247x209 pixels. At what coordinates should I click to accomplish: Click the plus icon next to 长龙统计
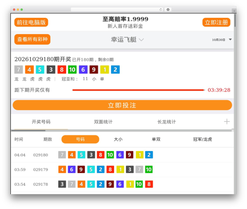pyautogui.click(x=227, y=122)
